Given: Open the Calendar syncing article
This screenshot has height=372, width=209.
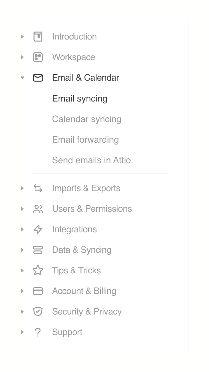Looking at the screenshot, I should tap(87, 119).
